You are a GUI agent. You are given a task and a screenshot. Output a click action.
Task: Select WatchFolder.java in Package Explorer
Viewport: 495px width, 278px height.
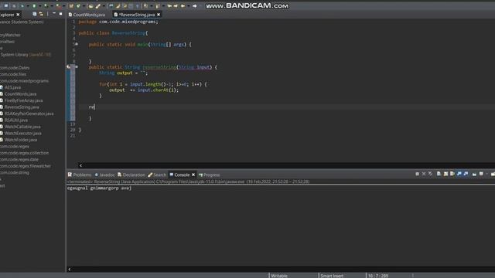pyautogui.click(x=21, y=140)
